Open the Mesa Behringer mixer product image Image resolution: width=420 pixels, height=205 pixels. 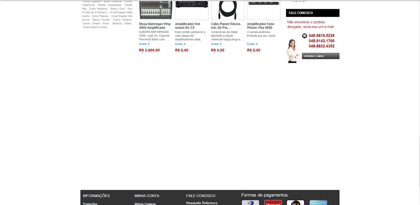tap(156, 10)
